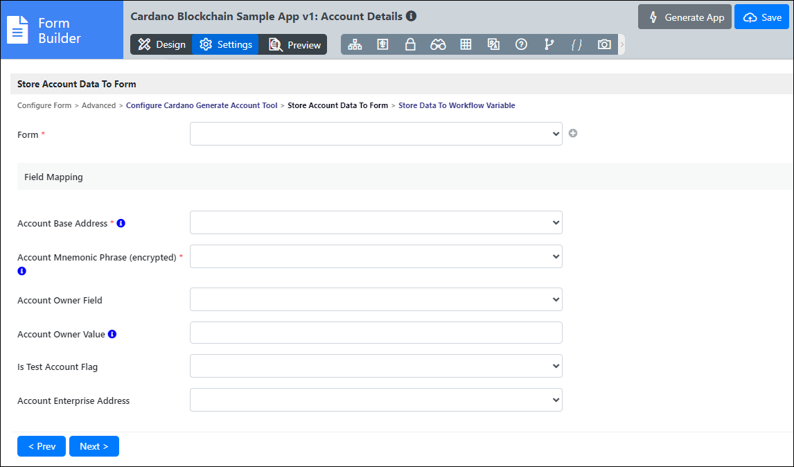Image resolution: width=794 pixels, height=467 pixels.
Task: Expand toolbar with right chevron arrow
Action: point(622,44)
